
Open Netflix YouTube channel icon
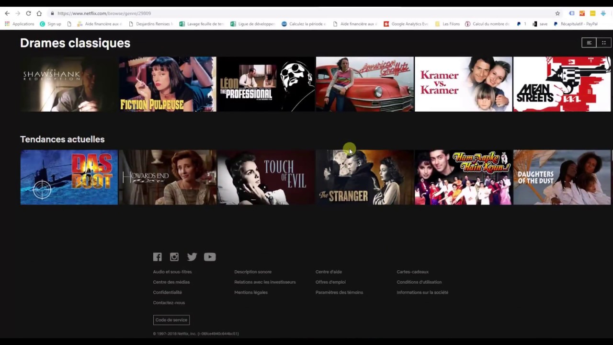[210, 257]
